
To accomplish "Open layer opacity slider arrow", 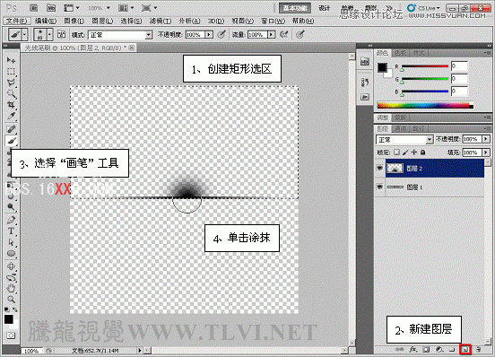I will pyautogui.click(x=486, y=139).
